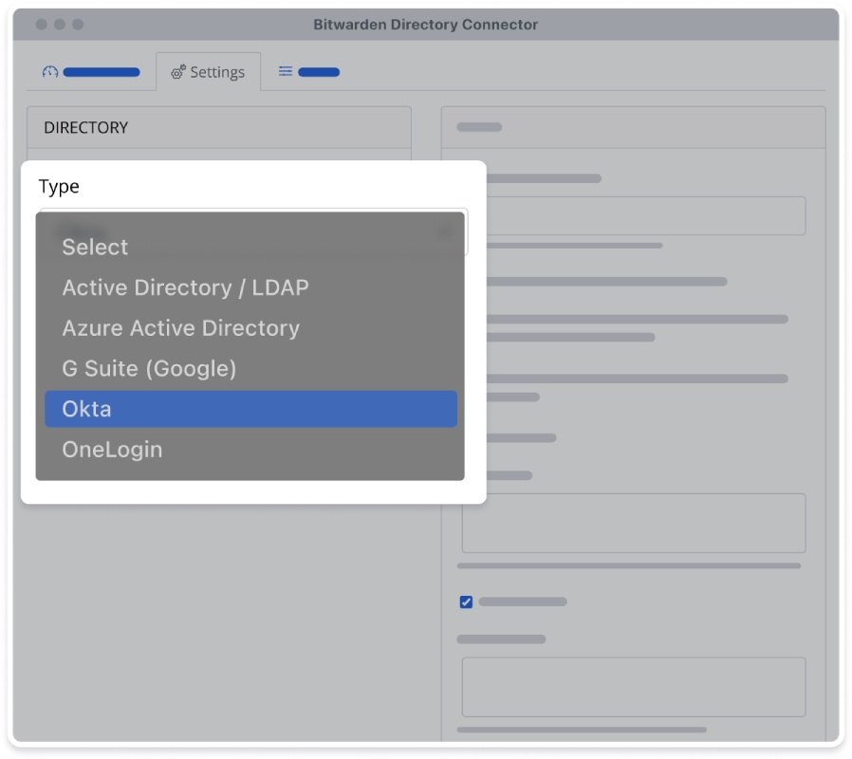
Task: Click the Settings gear icon
Action: [178, 72]
